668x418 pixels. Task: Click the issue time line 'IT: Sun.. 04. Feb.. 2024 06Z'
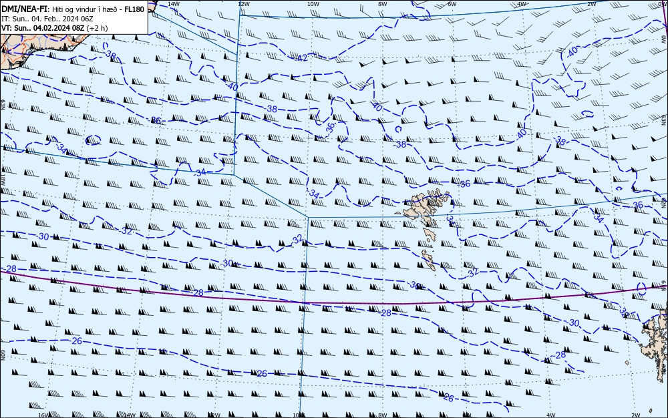pos(47,19)
